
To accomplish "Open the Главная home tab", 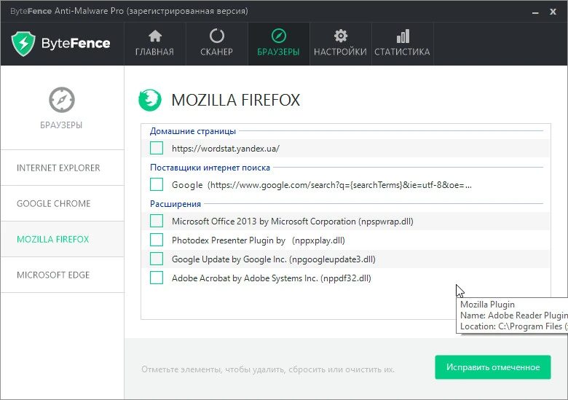I will [x=154, y=44].
